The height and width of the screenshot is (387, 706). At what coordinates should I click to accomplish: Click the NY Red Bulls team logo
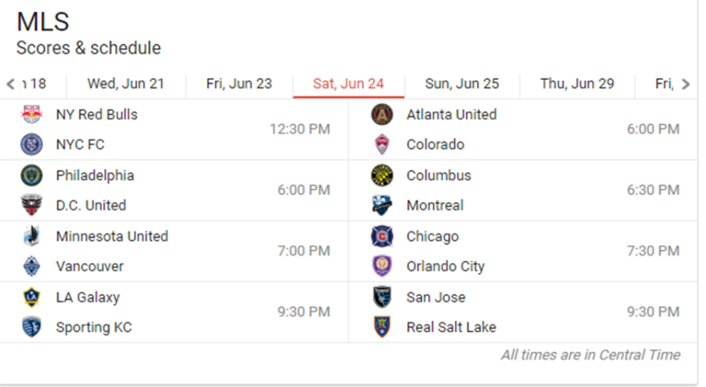coord(31,115)
